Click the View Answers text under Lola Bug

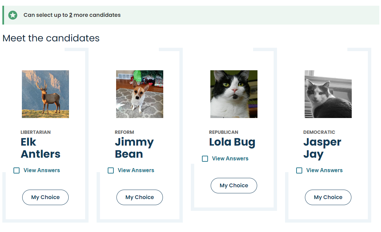[230, 159]
